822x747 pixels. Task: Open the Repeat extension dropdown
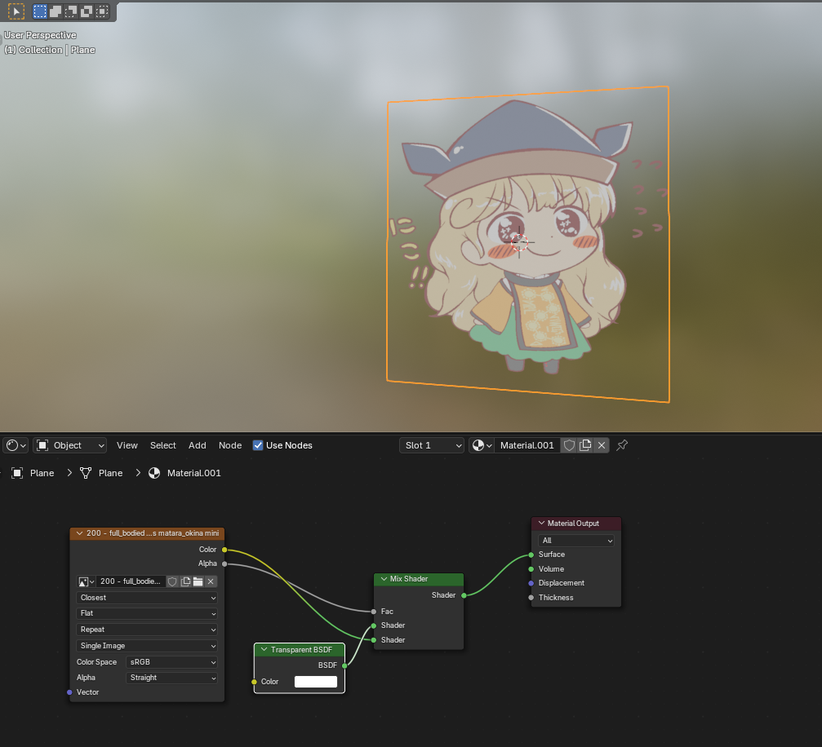pos(147,630)
